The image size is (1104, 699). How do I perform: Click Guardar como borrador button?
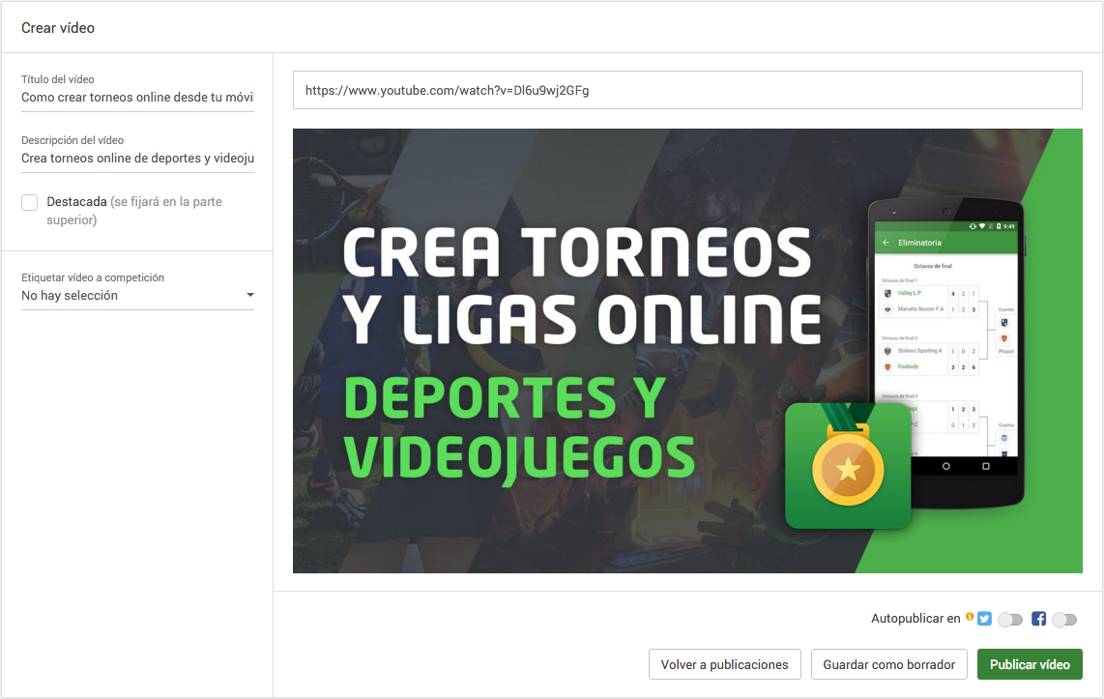coord(888,664)
